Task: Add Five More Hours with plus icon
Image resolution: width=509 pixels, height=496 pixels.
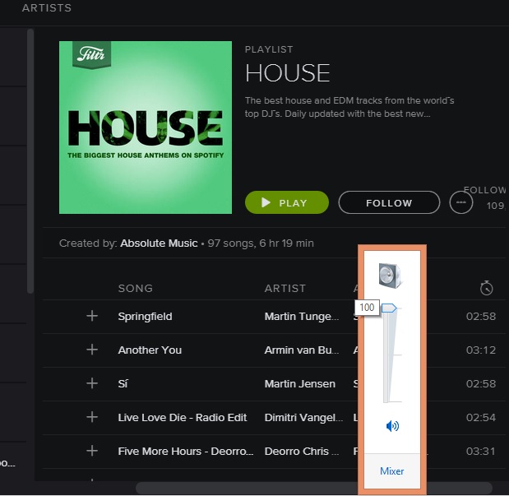Action: 92,451
